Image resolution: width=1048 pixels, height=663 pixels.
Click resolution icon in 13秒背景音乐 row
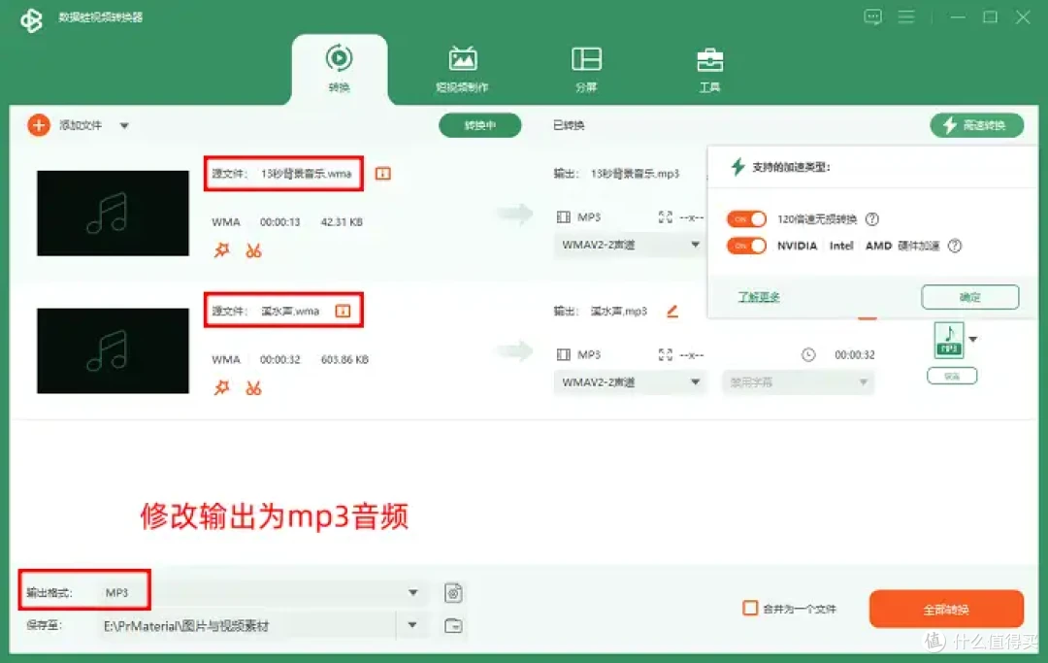coord(665,217)
